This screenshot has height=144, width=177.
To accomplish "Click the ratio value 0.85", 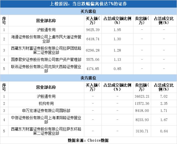I will click(117, 69).
